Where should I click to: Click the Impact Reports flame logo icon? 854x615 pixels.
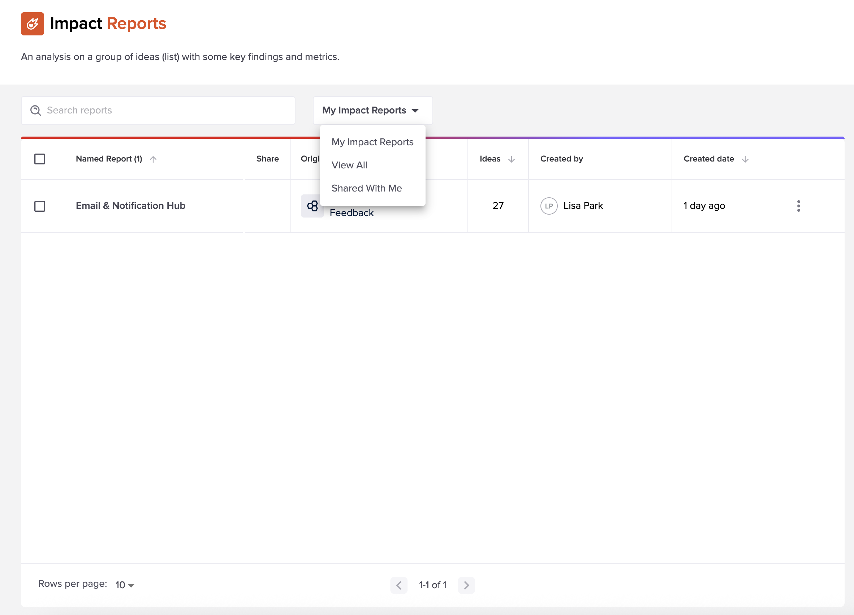click(x=33, y=24)
